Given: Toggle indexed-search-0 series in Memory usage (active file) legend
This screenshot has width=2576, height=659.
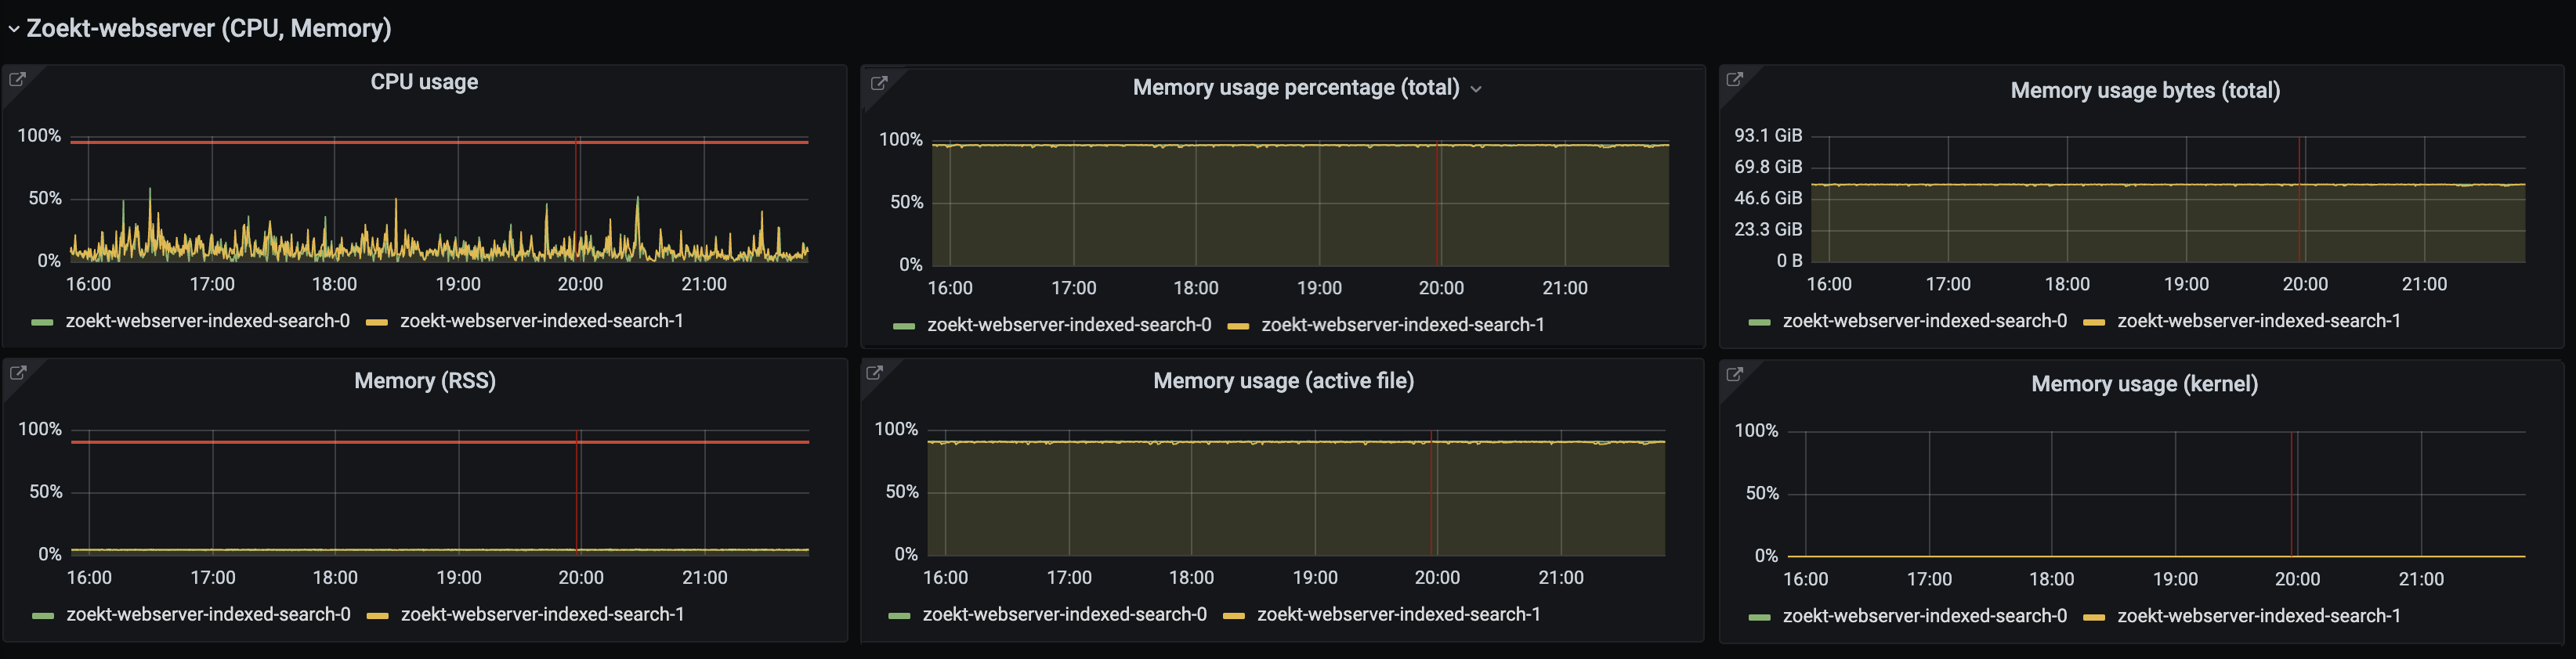Looking at the screenshot, I should pyautogui.click(x=1064, y=614).
